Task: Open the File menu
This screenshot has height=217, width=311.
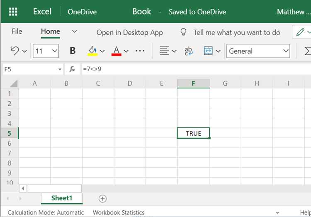Action: pyautogui.click(x=17, y=32)
